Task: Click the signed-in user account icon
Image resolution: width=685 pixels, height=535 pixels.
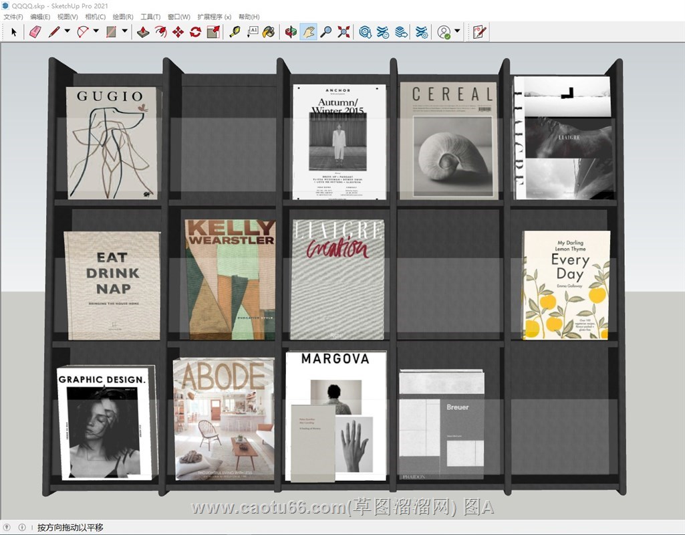Action: tap(444, 32)
